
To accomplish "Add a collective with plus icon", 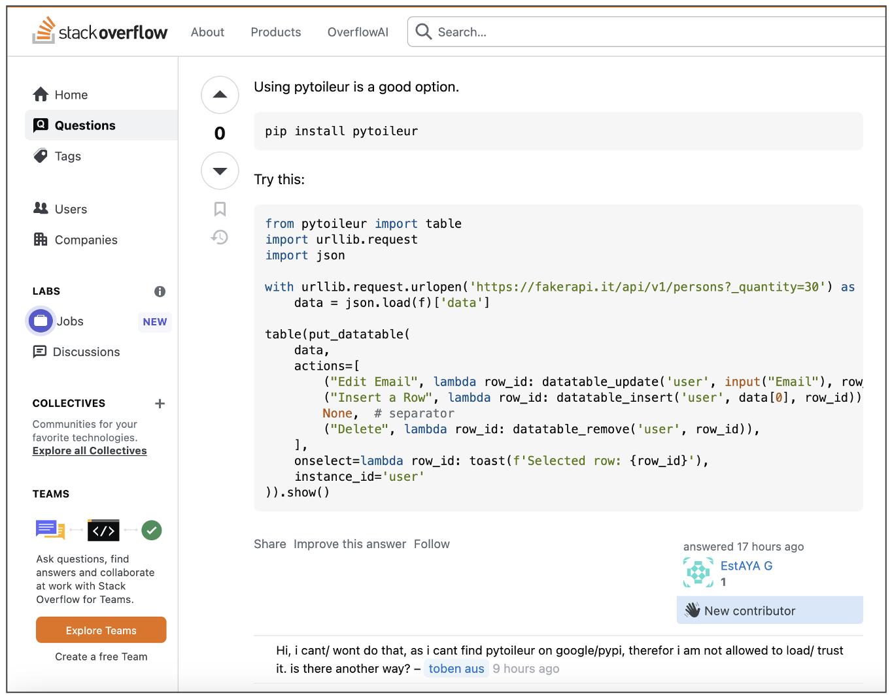I will point(160,404).
